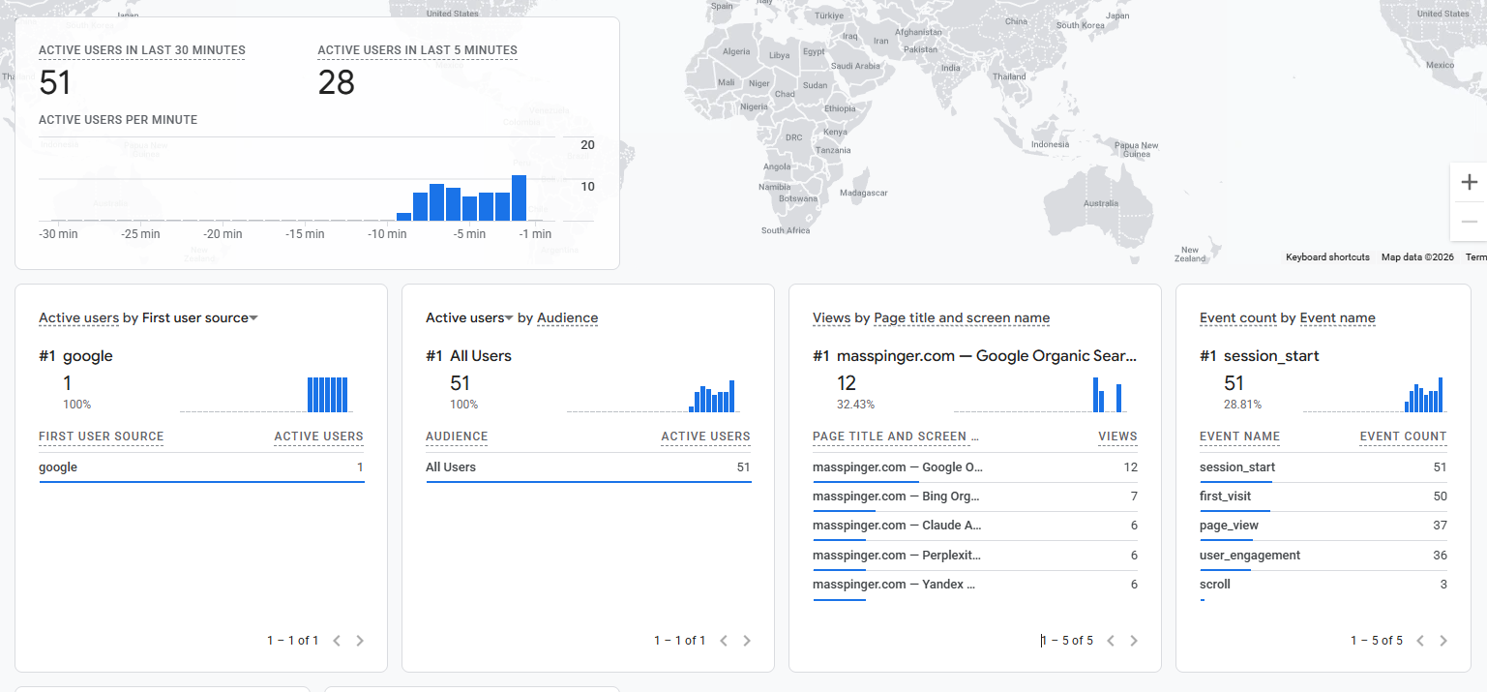Click Map data ©2026 attribution text
Image resolution: width=1487 pixels, height=692 pixels.
(x=1417, y=257)
